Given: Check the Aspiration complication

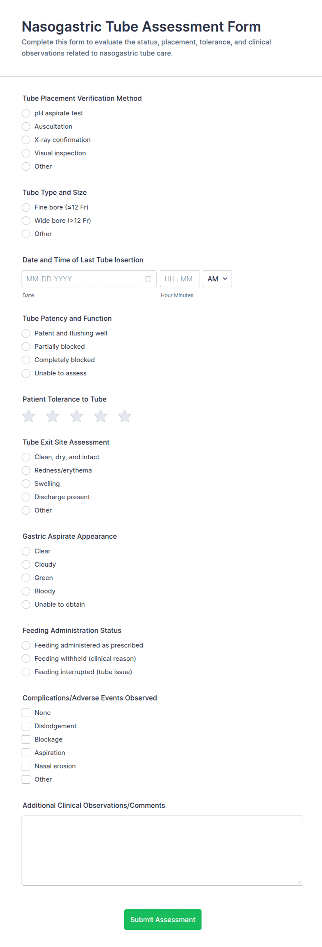Looking at the screenshot, I should [26, 753].
